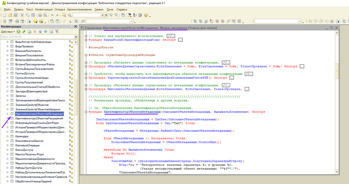
Task: Open print preview icon
Action: [x=45, y=15]
